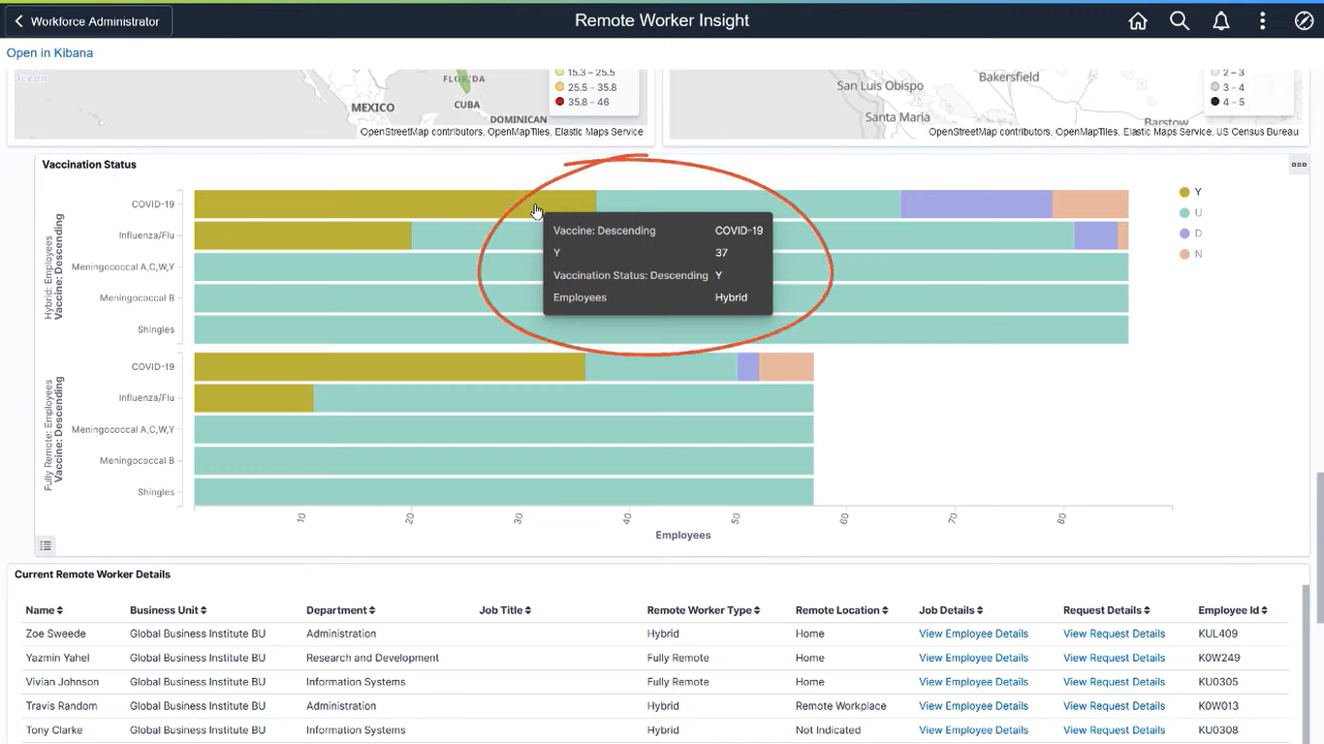The width and height of the screenshot is (1324, 744).
Task: Toggle the D series in the chart legend
Action: (x=1187, y=232)
